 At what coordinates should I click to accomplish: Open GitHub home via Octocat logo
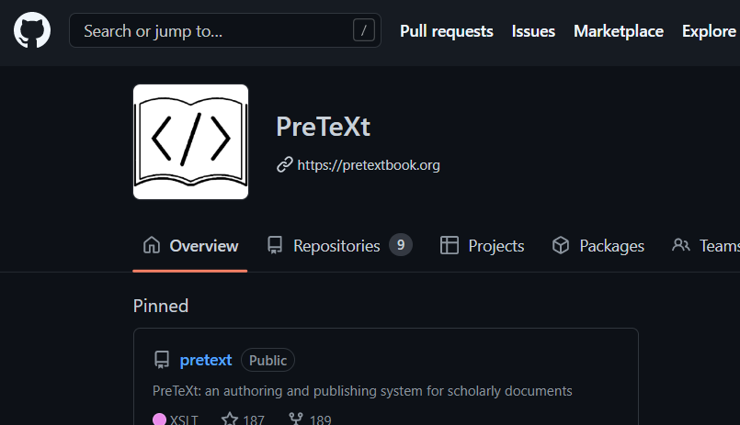[x=32, y=30]
